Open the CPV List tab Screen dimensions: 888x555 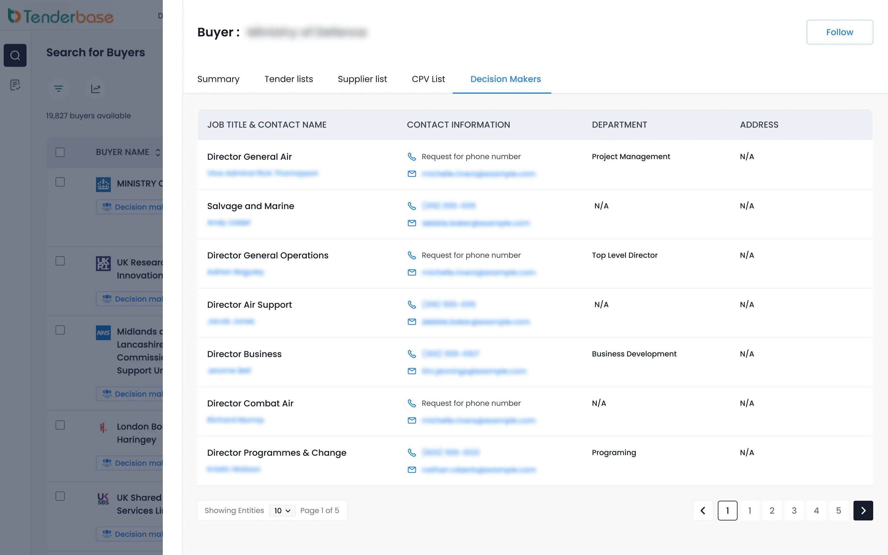click(x=428, y=79)
